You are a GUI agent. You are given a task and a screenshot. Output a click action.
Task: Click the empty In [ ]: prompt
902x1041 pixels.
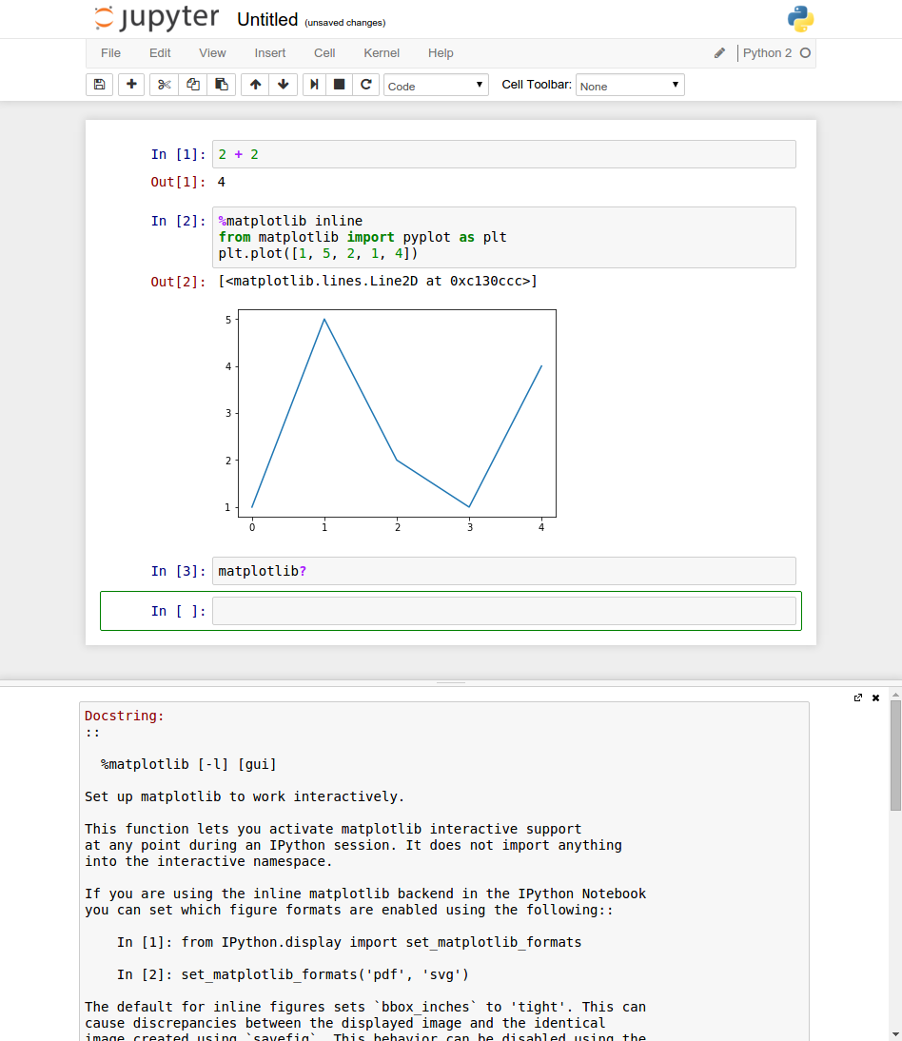(178, 611)
